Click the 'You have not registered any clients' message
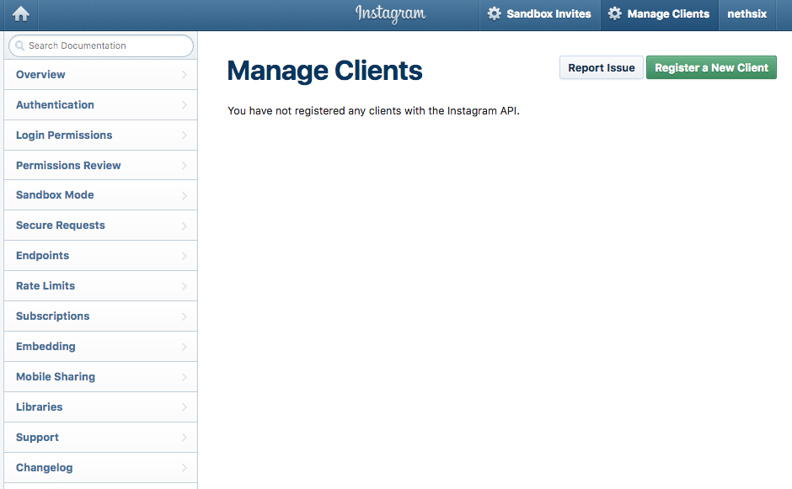This screenshot has width=792, height=489. 374,111
